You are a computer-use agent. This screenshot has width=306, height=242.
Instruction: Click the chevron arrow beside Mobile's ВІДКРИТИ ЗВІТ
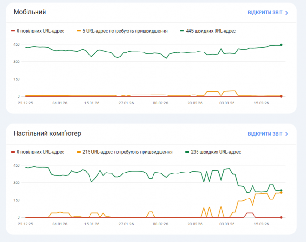point(287,13)
